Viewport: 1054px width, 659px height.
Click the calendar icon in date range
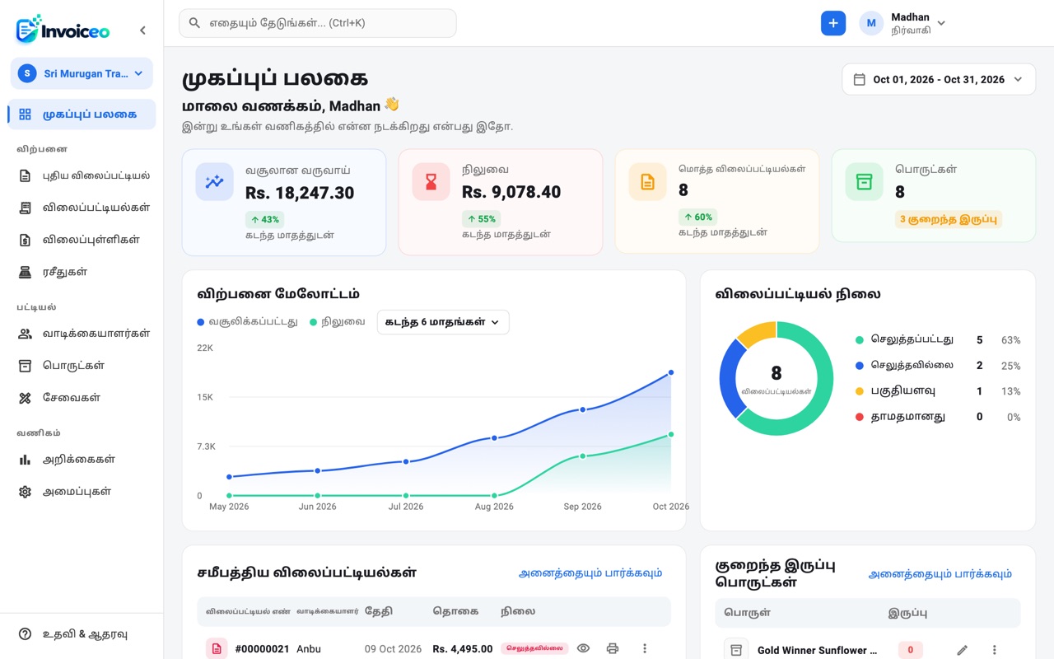pyautogui.click(x=860, y=80)
